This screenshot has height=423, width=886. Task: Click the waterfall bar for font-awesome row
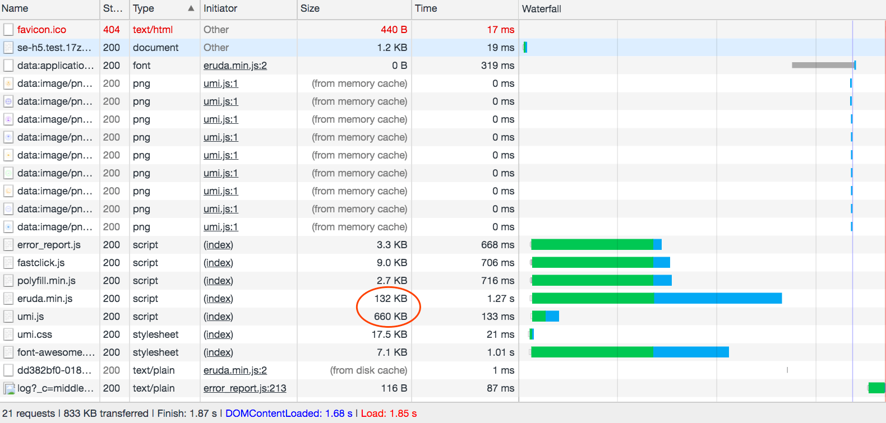coord(630,352)
